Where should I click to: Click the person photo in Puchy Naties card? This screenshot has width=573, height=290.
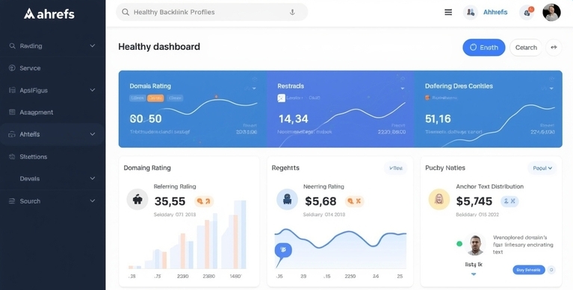pos(475,245)
